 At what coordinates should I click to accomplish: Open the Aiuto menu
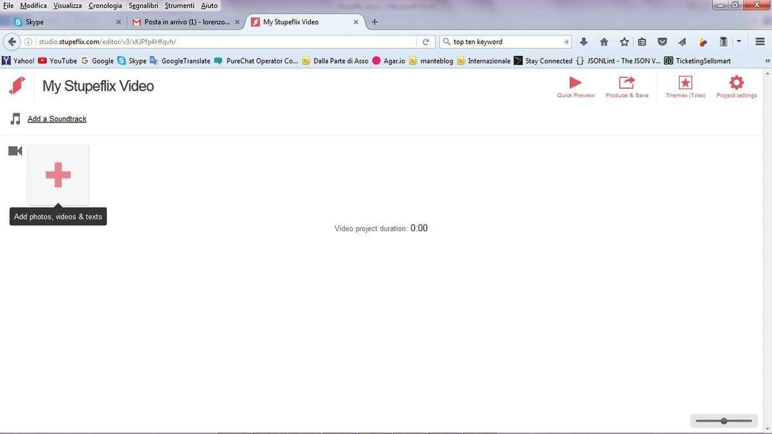(x=209, y=5)
